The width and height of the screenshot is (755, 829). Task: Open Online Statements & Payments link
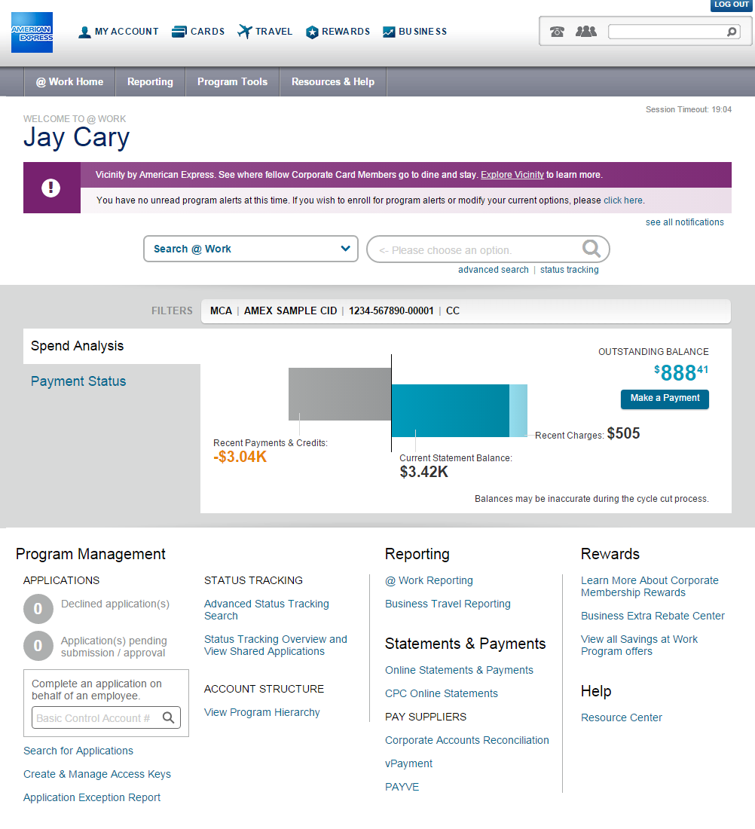459,670
